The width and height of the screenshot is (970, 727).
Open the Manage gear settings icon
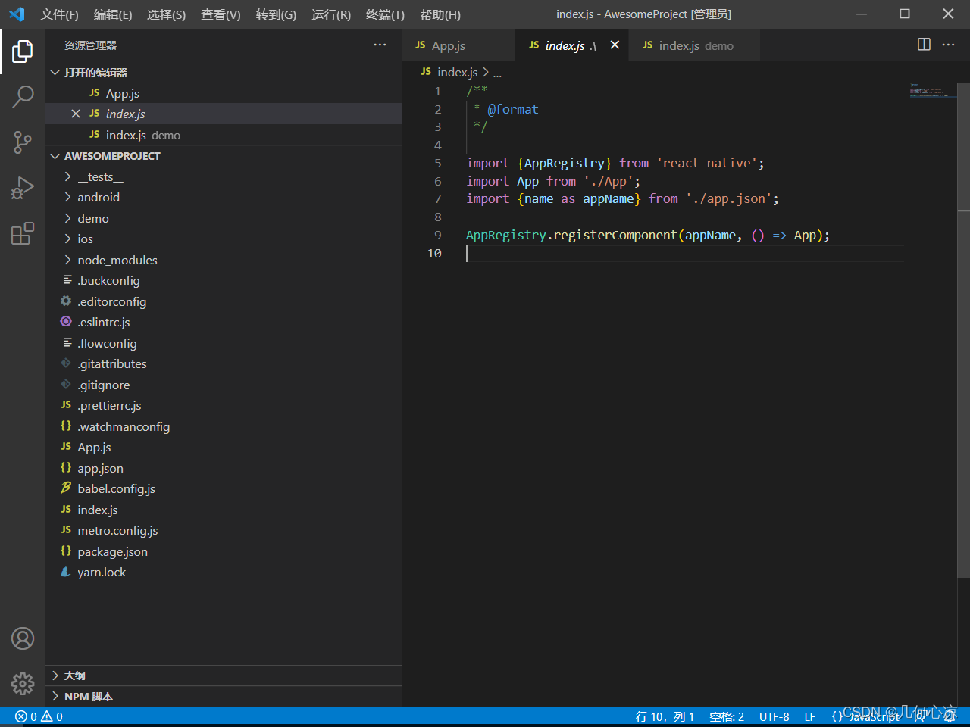(23, 684)
